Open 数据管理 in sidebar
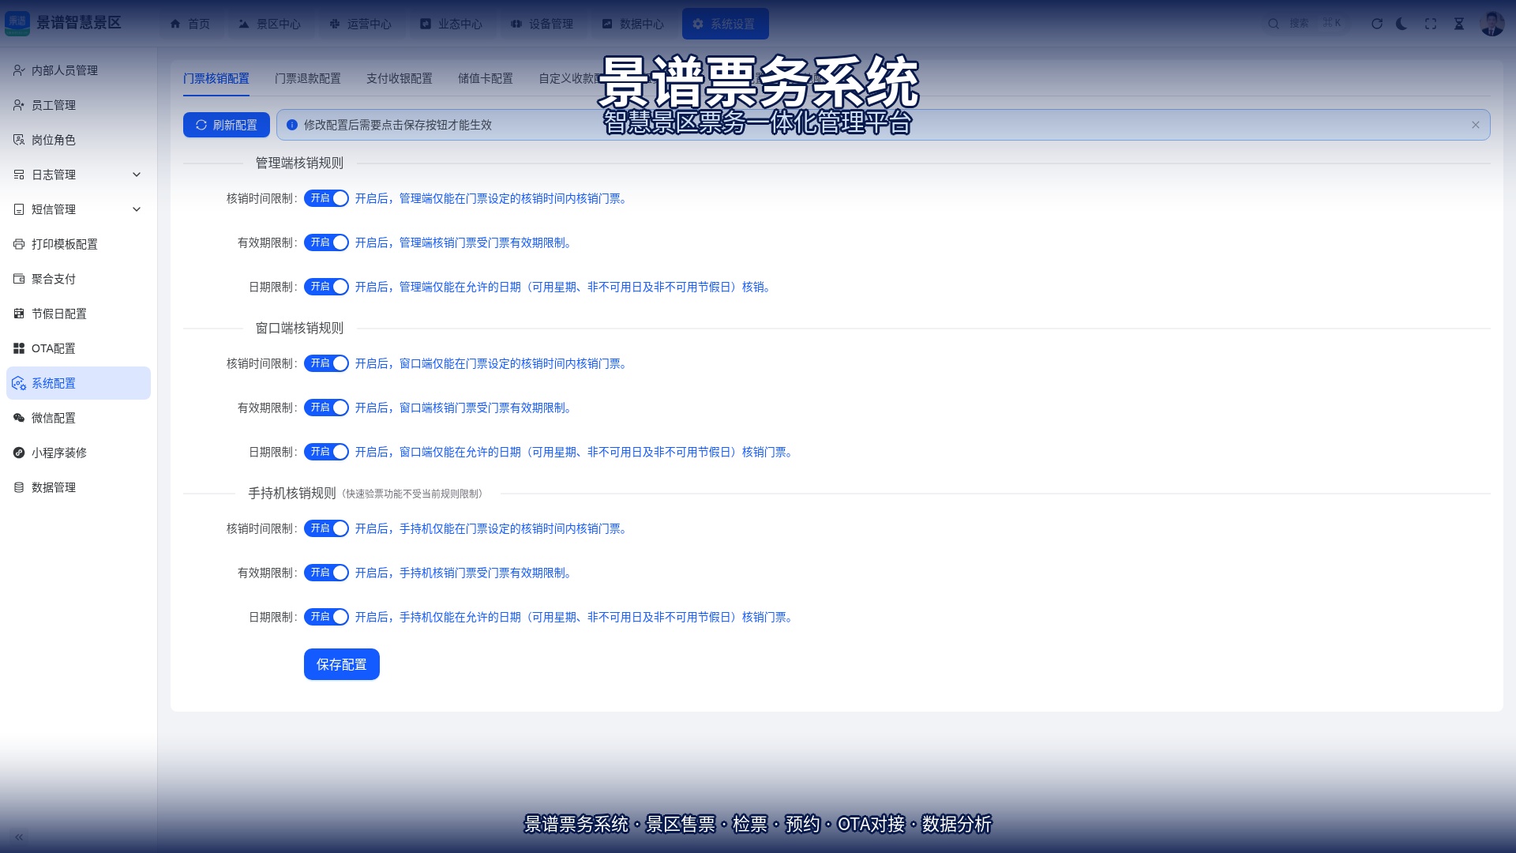 pyautogui.click(x=78, y=487)
